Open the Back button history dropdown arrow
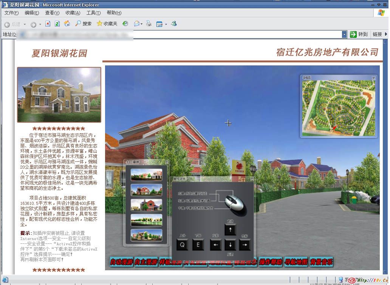Image resolution: width=390 pixels, height=285 pixels. (x=25, y=24)
